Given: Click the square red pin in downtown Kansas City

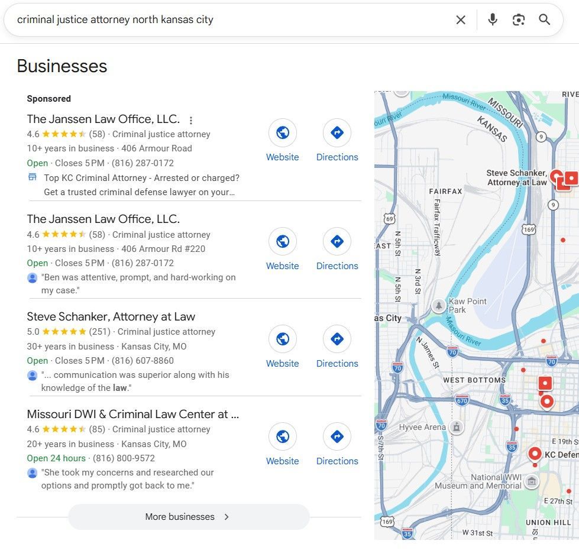Looking at the screenshot, I should tap(545, 384).
